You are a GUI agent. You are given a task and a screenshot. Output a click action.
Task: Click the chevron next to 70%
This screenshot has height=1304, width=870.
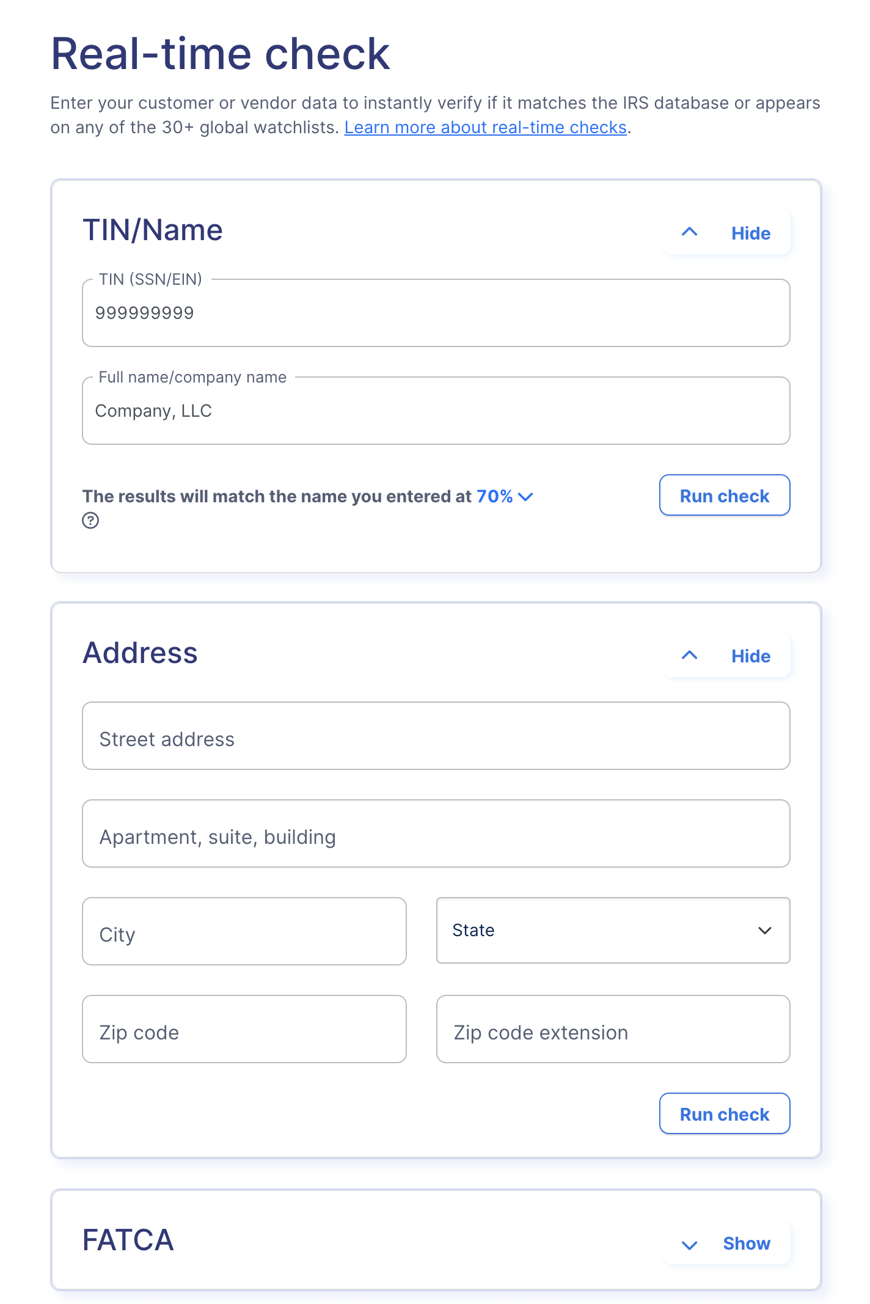point(525,497)
